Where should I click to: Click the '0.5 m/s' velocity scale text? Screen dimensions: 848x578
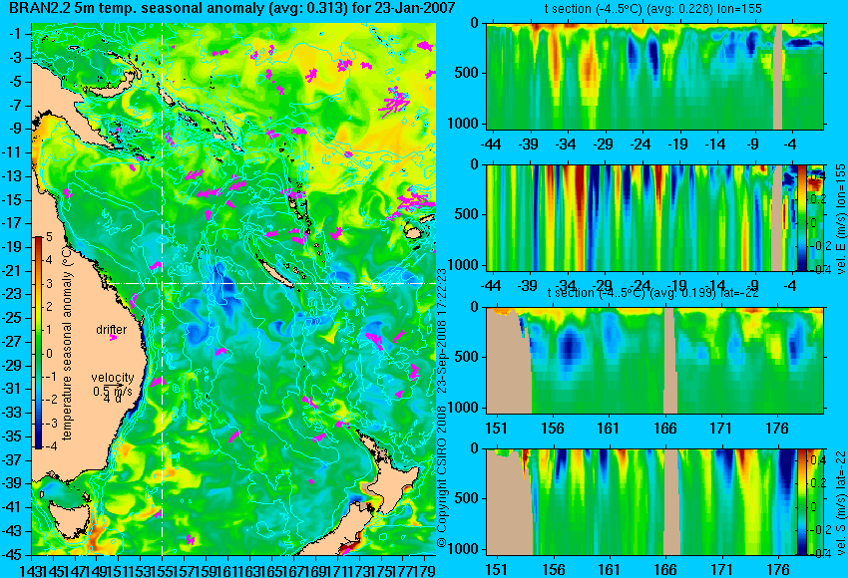[x=113, y=391]
